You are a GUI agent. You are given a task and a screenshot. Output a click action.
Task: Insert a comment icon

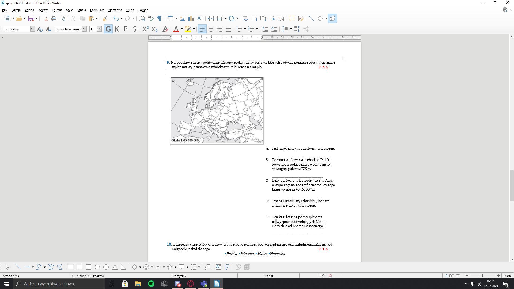coord(292,18)
